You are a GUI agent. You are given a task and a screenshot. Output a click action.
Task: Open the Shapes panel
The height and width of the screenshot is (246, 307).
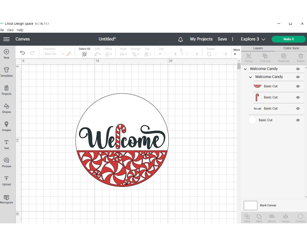click(x=6, y=108)
